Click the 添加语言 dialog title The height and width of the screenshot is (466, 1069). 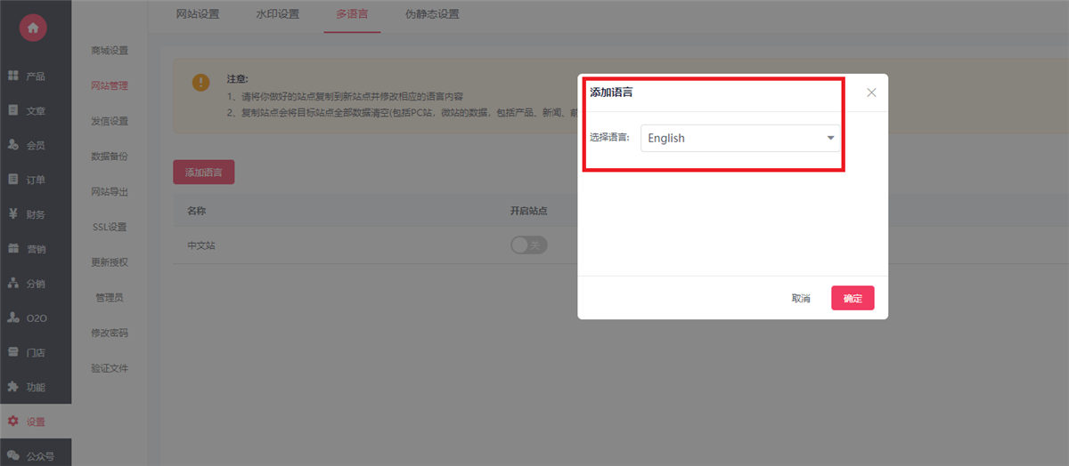(611, 92)
